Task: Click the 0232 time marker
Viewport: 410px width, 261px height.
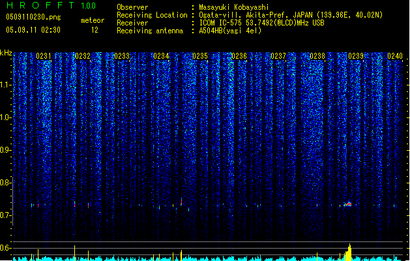Action: pos(83,56)
